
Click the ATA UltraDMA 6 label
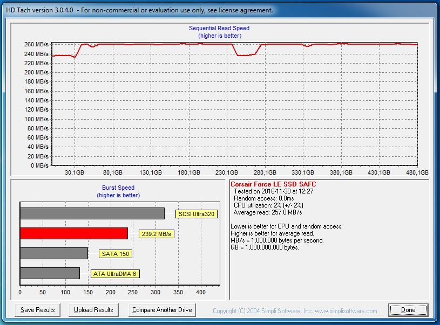click(x=115, y=274)
